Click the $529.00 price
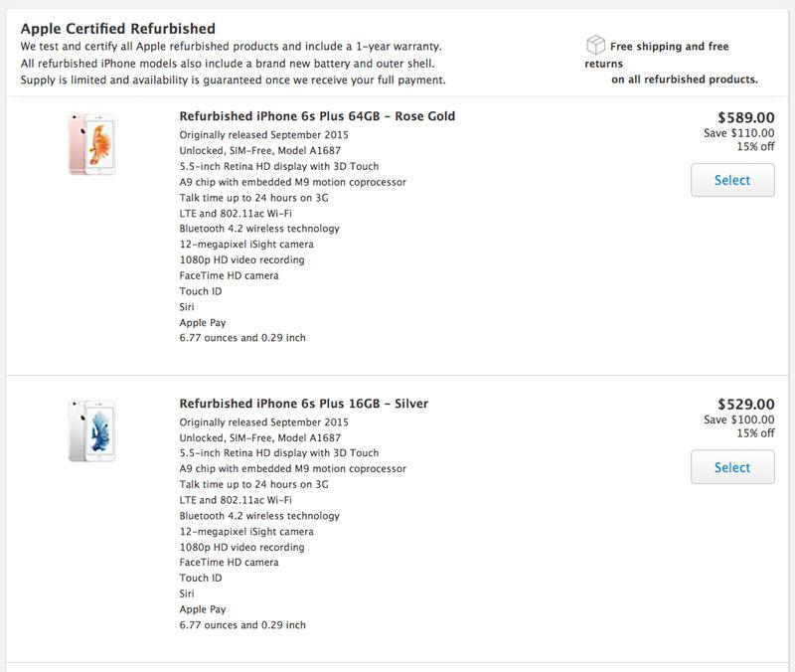Image resolution: width=795 pixels, height=672 pixels. (745, 405)
